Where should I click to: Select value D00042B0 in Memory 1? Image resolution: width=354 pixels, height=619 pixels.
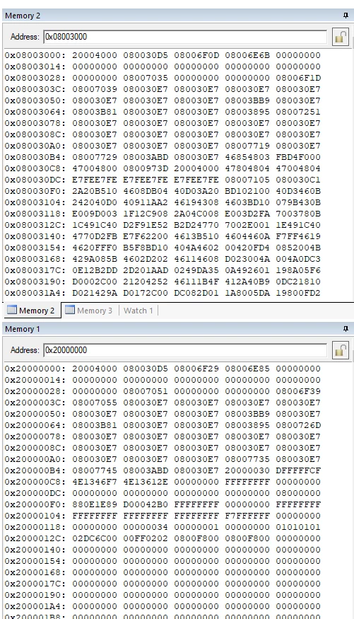(146, 504)
